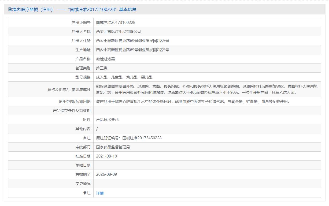
Task: Click the address in the 生产地址 row
Action: 133,50
